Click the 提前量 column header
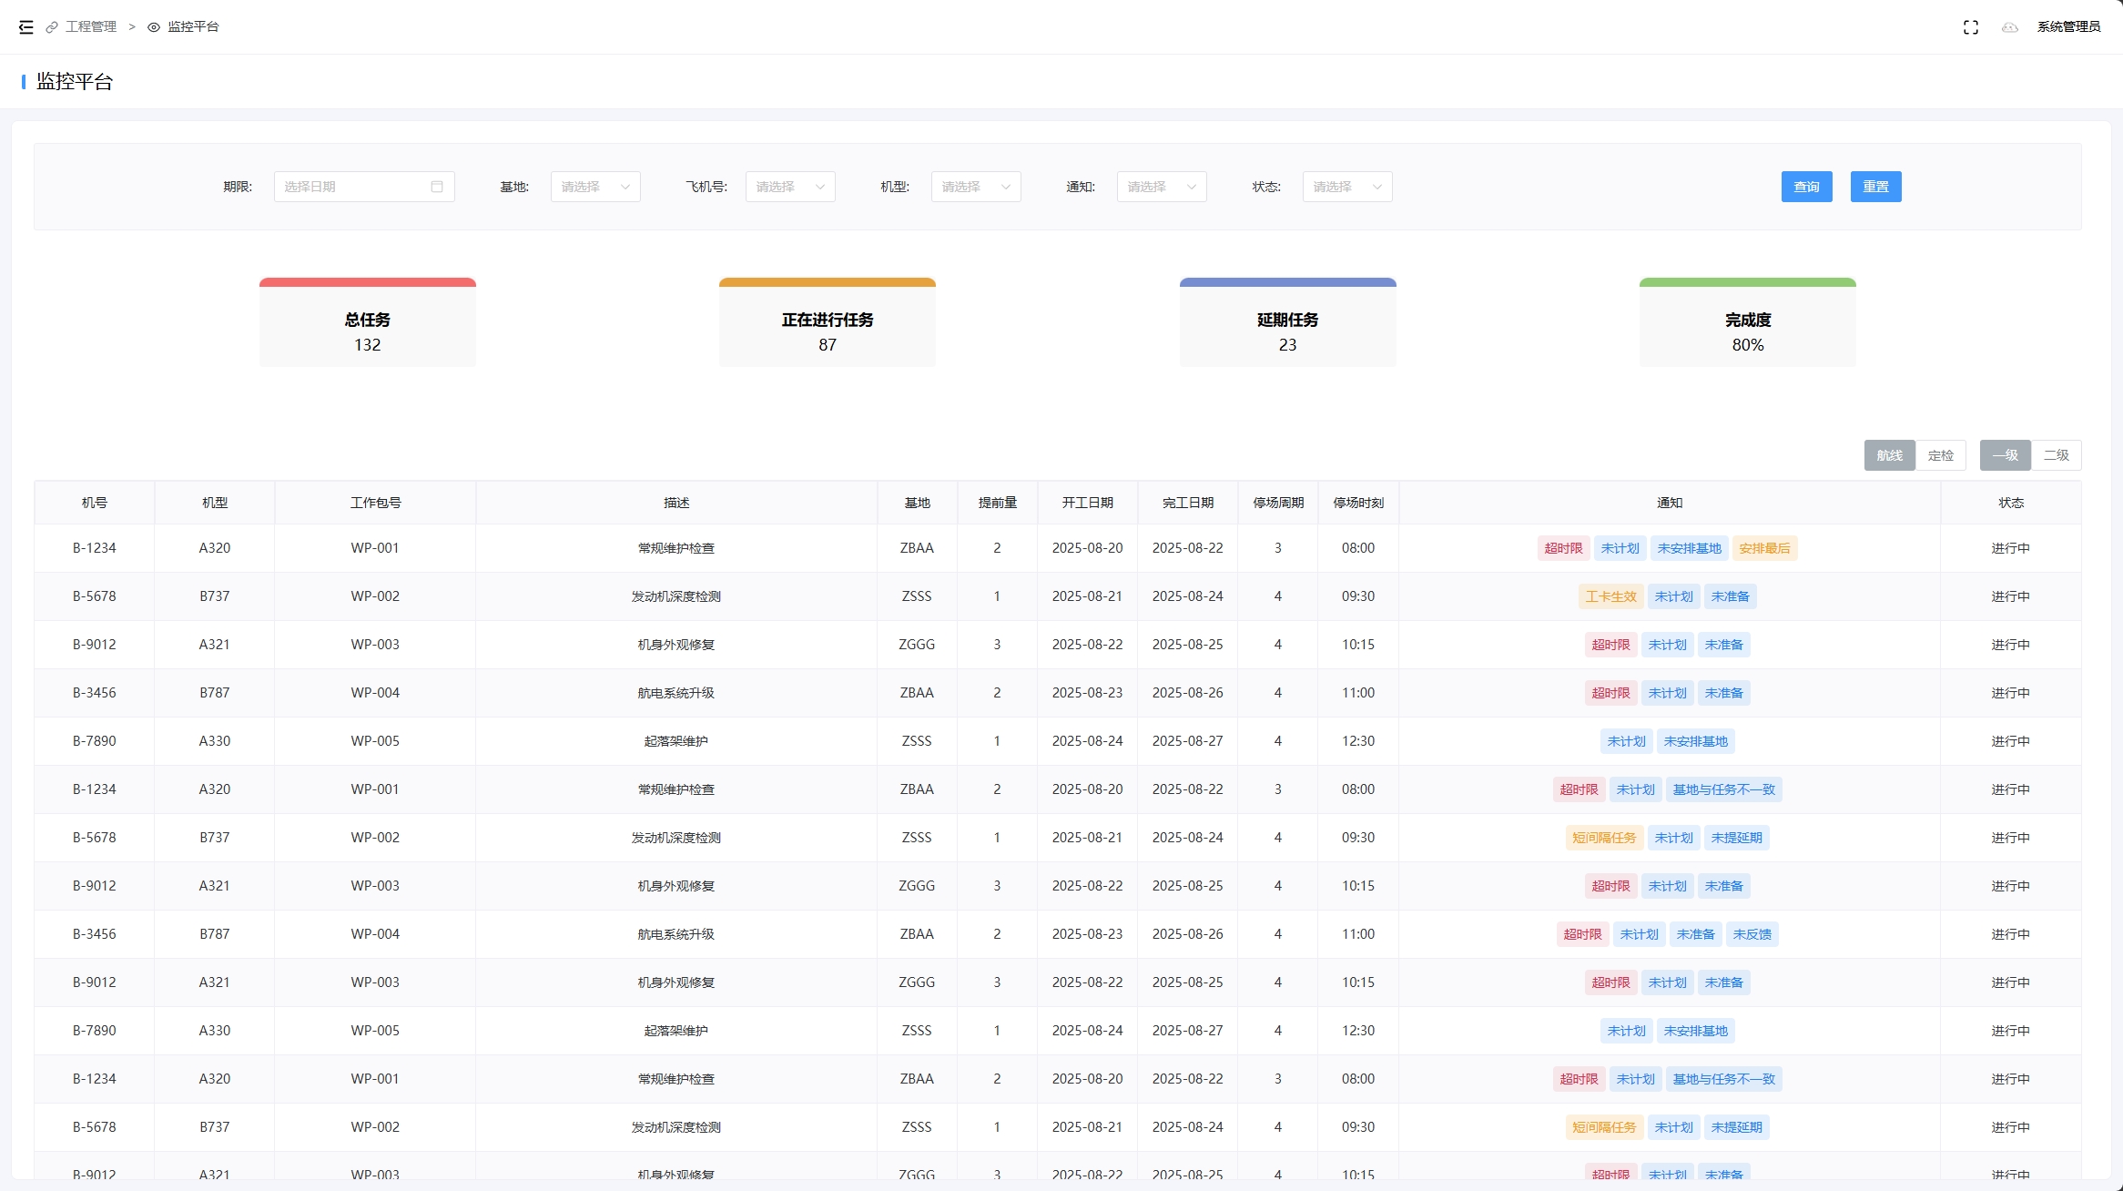The width and height of the screenshot is (2123, 1191). click(997, 503)
